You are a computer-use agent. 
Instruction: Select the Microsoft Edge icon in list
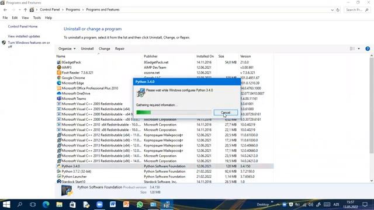59,83
